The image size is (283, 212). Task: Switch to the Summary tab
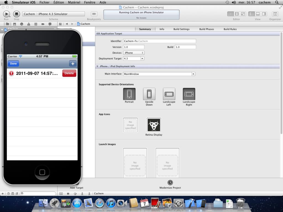145,29
